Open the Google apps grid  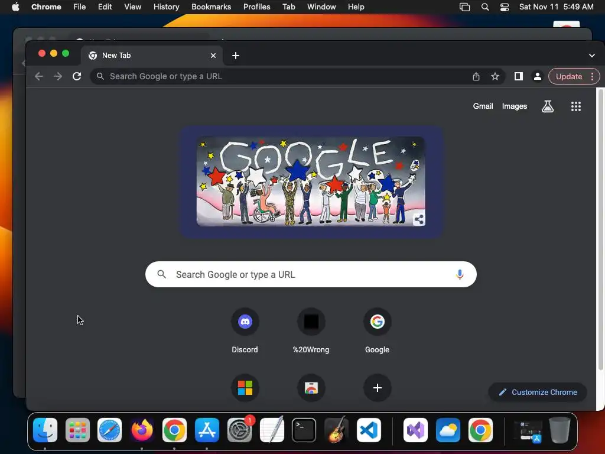575,106
